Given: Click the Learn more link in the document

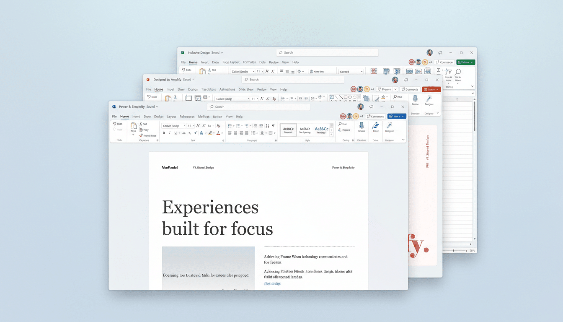Looking at the screenshot, I should 272,283.
